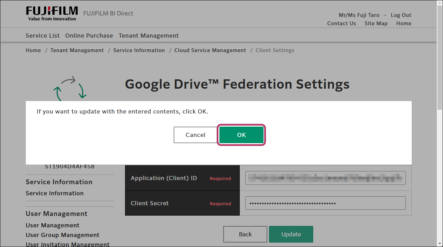
Task: Click the FUJIFILM logo
Action: pyautogui.click(x=52, y=13)
